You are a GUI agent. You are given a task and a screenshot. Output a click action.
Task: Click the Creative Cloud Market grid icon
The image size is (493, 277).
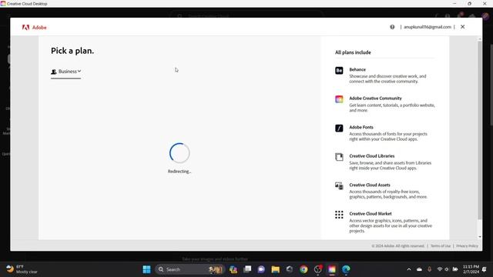339,215
